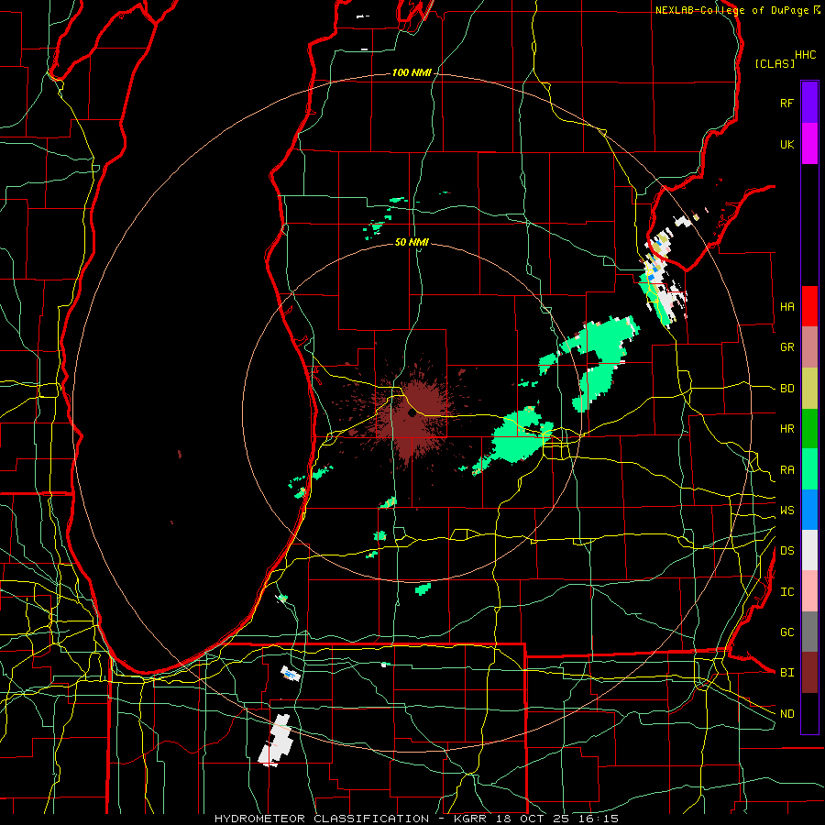Click the '50 NMI' range ring label
This screenshot has height=825, width=825.
(x=412, y=242)
